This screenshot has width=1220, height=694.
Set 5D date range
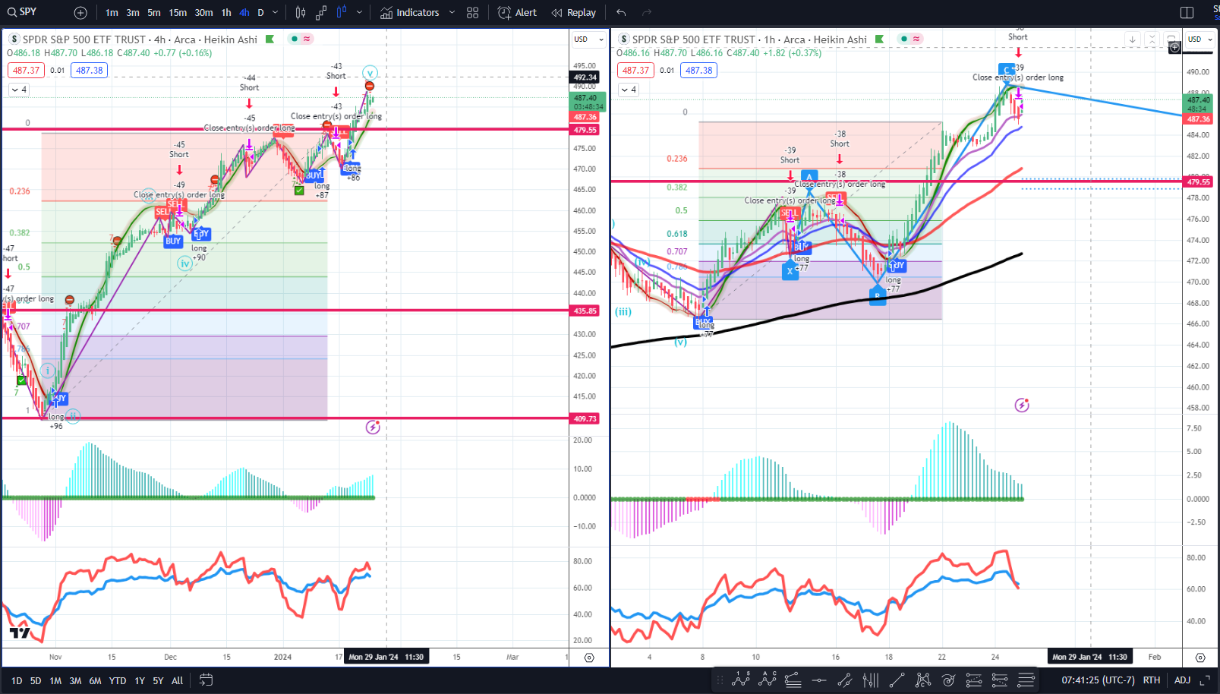[36, 681]
